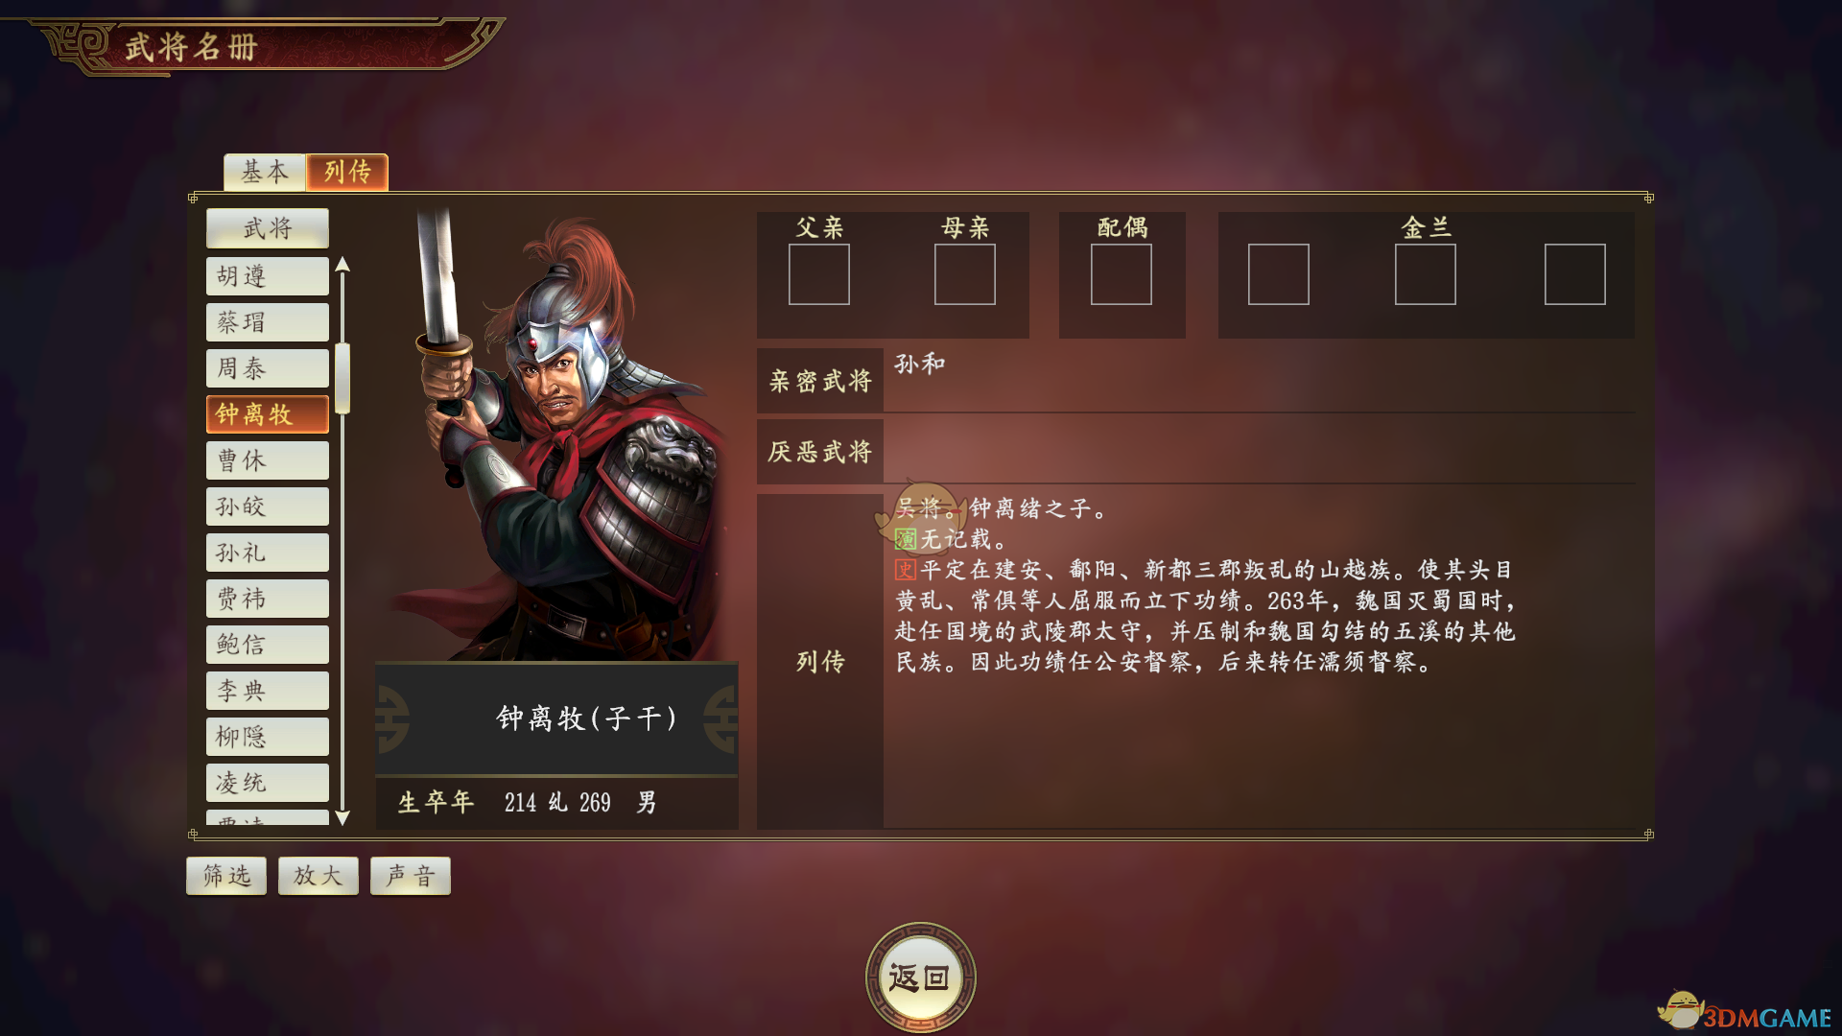Click the rightmost 金兰 empty slot
The image size is (1842, 1036).
click(x=1575, y=274)
